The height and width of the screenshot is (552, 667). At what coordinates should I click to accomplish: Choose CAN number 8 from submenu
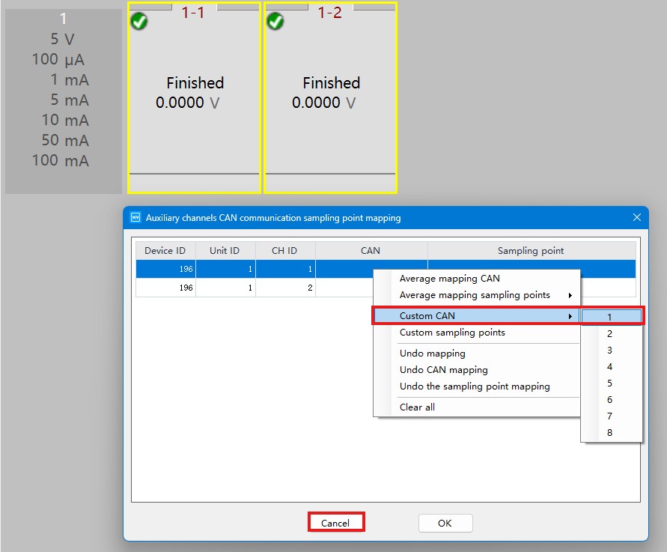tap(610, 433)
